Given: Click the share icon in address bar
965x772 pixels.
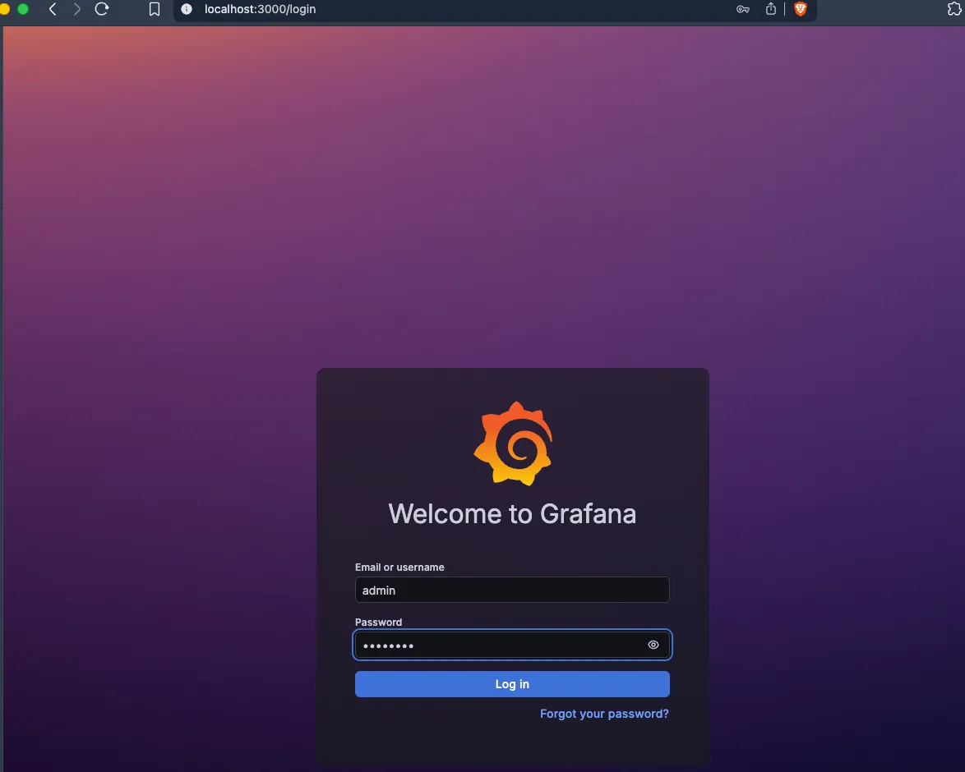Looking at the screenshot, I should click(x=771, y=9).
